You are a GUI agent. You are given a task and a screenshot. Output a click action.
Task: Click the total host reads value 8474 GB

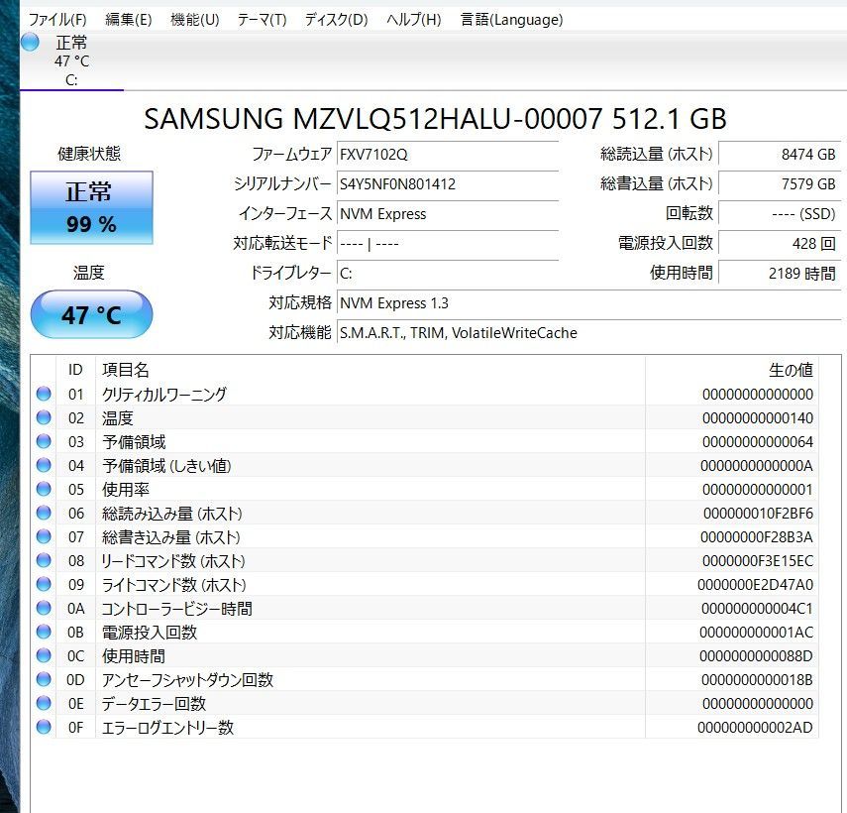[x=780, y=155]
